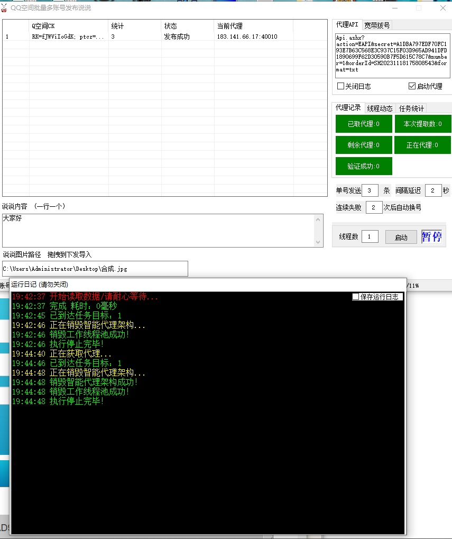
Task: Click the 暂停 button
Action: click(x=432, y=237)
